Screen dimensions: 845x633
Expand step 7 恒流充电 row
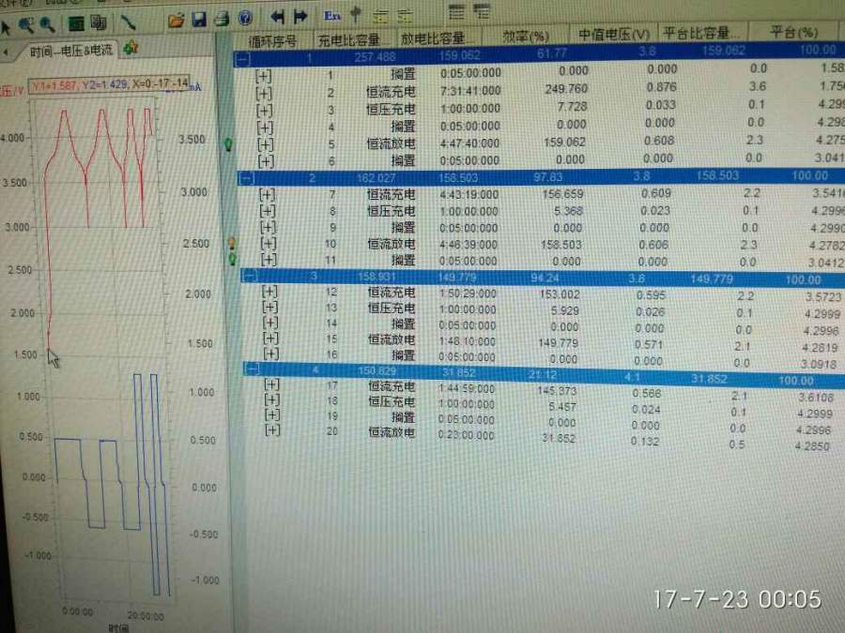267,194
